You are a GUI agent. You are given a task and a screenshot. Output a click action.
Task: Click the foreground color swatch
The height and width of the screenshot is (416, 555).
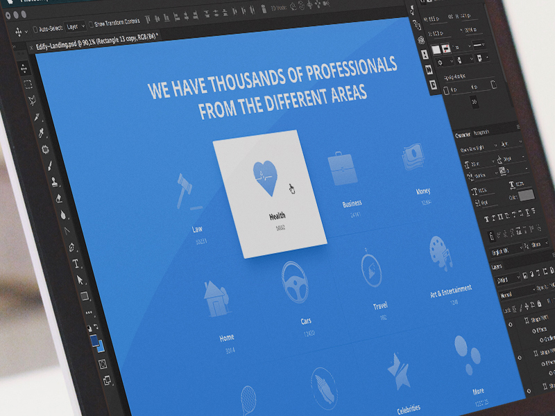tap(94, 340)
